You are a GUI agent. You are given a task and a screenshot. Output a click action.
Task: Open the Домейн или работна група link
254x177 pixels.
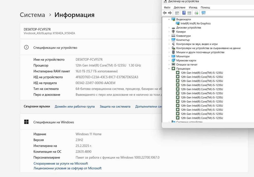(x=75, y=107)
